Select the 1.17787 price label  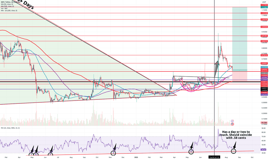(264, 5)
